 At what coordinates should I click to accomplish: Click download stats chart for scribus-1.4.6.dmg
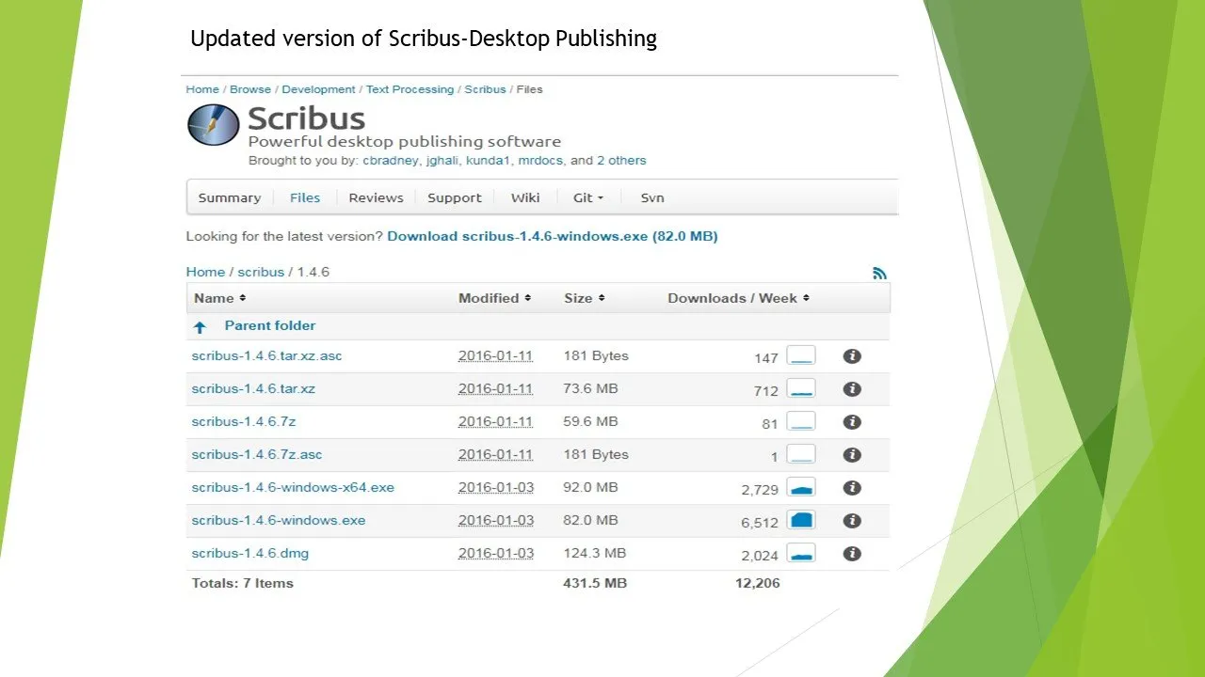point(801,553)
